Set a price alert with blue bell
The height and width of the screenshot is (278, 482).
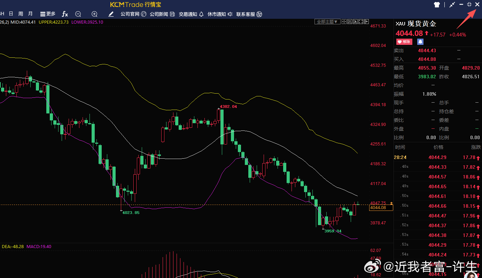[420, 42]
